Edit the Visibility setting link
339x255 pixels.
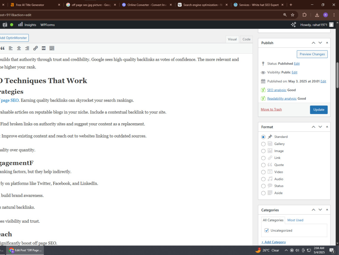294,72
